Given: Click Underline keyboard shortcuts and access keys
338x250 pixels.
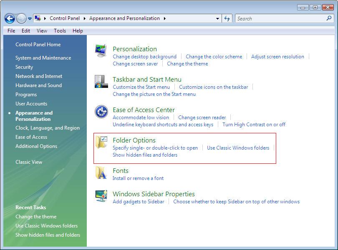Looking at the screenshot, I should (x=163, y=125).
